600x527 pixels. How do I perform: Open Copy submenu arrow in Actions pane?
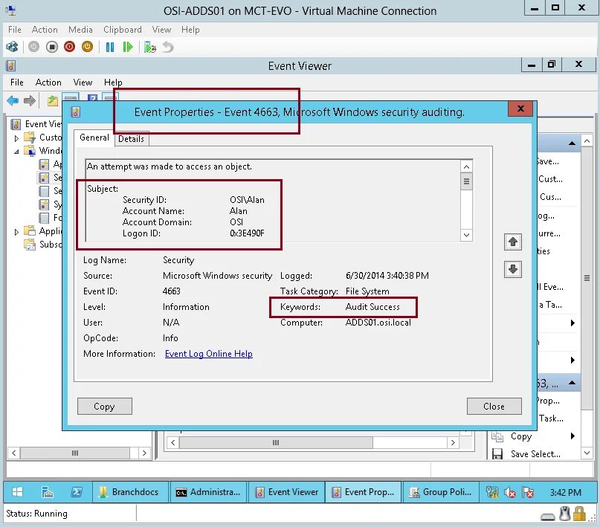click(572, 436)
